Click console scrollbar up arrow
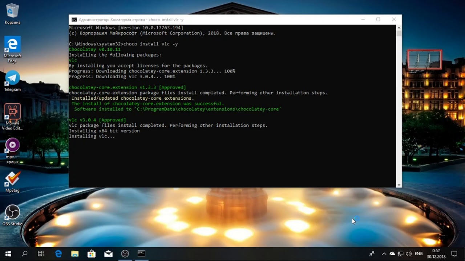Viewport: 465px width, 261px height. 399,28
